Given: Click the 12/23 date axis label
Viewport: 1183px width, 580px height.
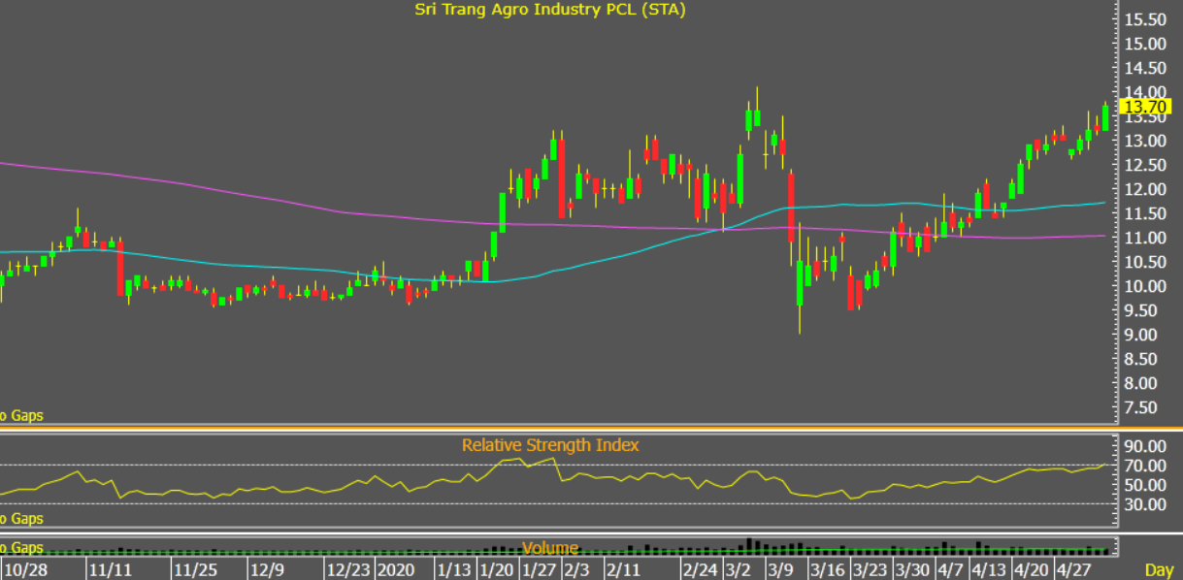Looking at the screenshot, I should [x=347, y=569].
